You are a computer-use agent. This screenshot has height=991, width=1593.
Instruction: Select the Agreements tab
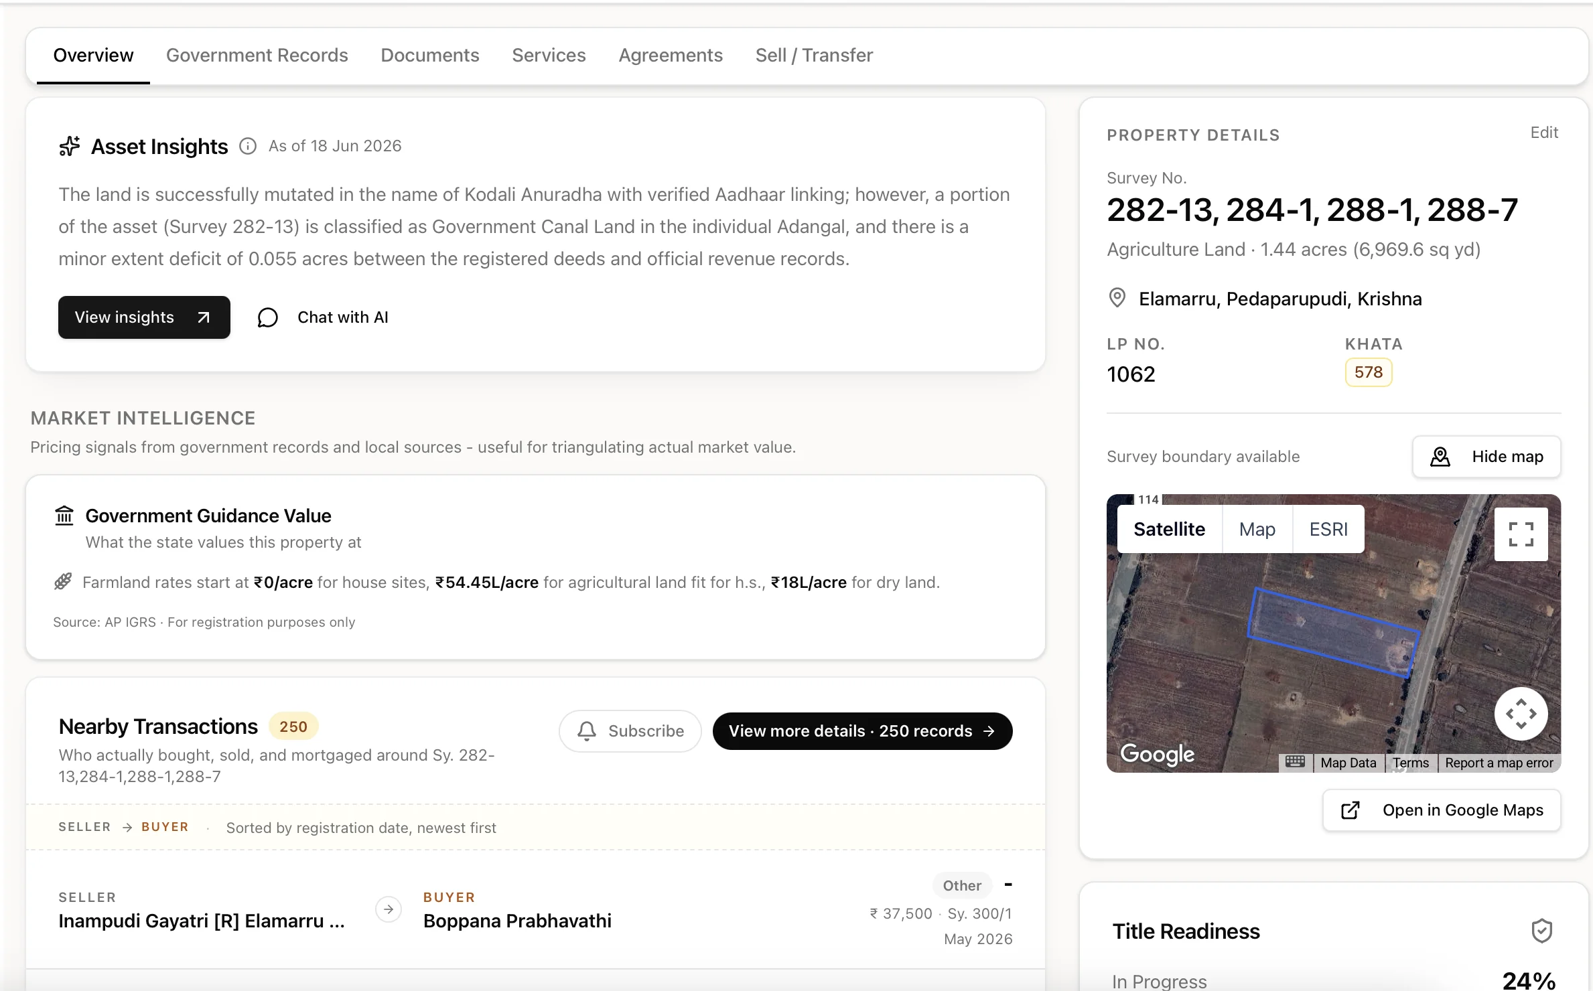671,55
